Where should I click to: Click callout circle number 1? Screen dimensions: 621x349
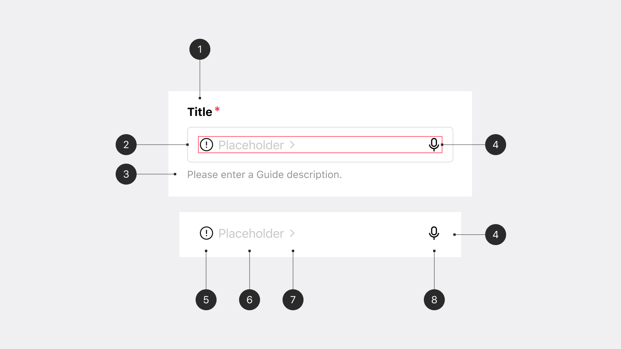[x=200, y=49]
